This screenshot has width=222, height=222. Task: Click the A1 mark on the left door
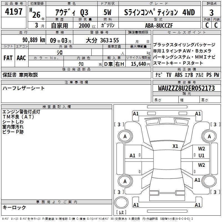(x=133, y=156)
